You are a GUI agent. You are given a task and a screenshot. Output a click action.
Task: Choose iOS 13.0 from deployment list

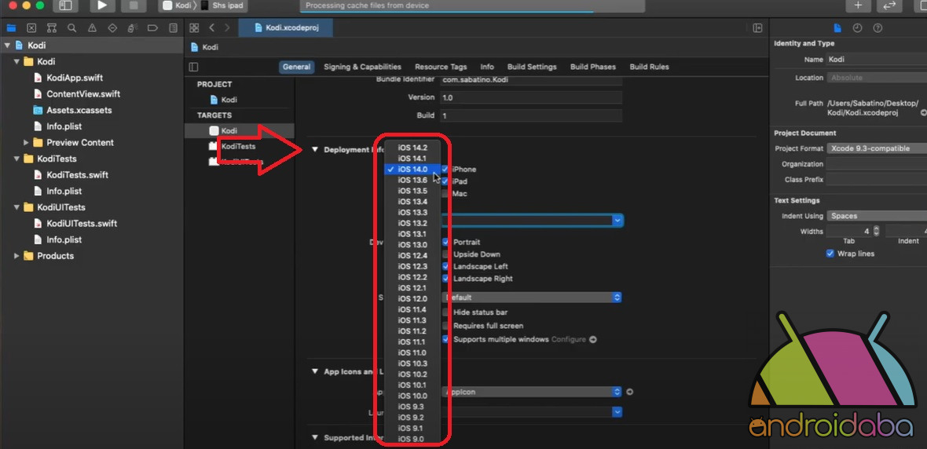pos(412,245)
